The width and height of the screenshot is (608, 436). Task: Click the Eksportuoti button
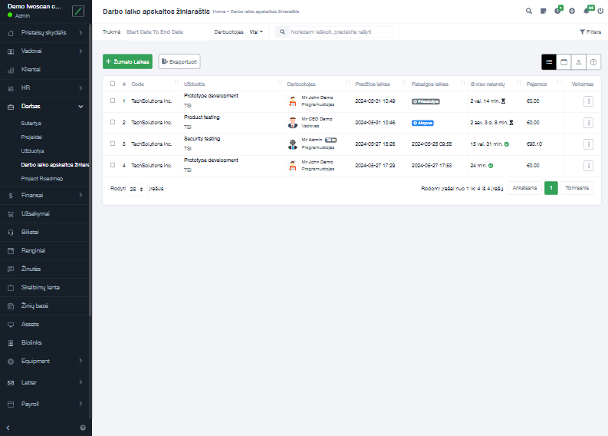pos(179,61)
